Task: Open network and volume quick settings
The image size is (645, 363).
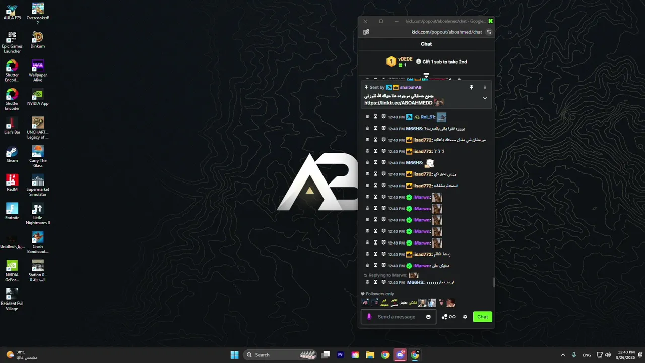Action: coord(604,355)
